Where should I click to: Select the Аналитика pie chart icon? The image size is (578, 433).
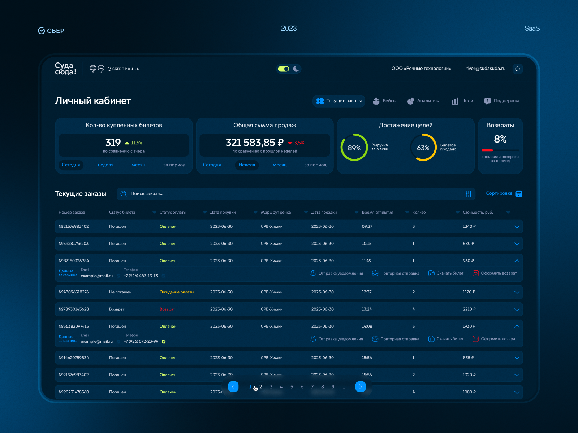(411, 101)
